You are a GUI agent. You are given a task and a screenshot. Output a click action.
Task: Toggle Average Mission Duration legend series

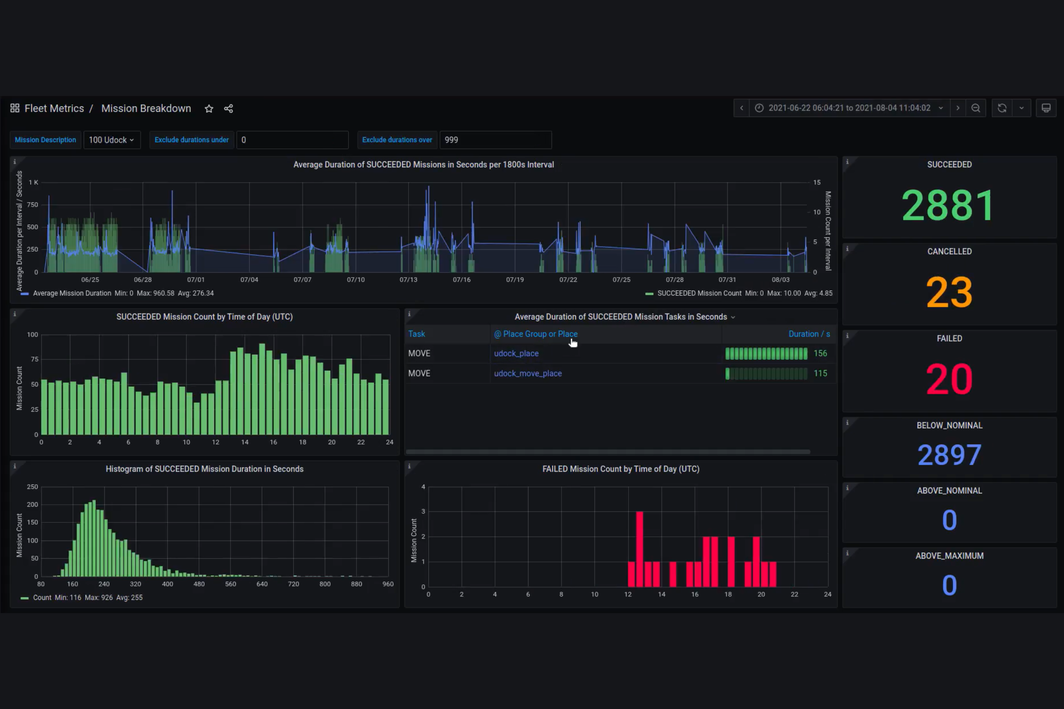[72, 293]
